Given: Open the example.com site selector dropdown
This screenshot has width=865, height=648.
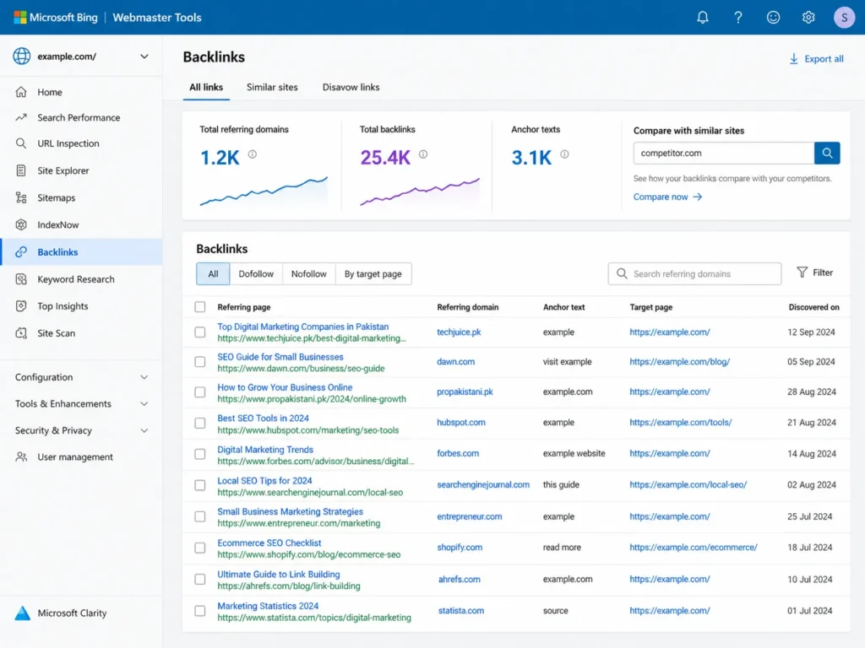Looking at the screenshot, I should [x=82, y=57].
